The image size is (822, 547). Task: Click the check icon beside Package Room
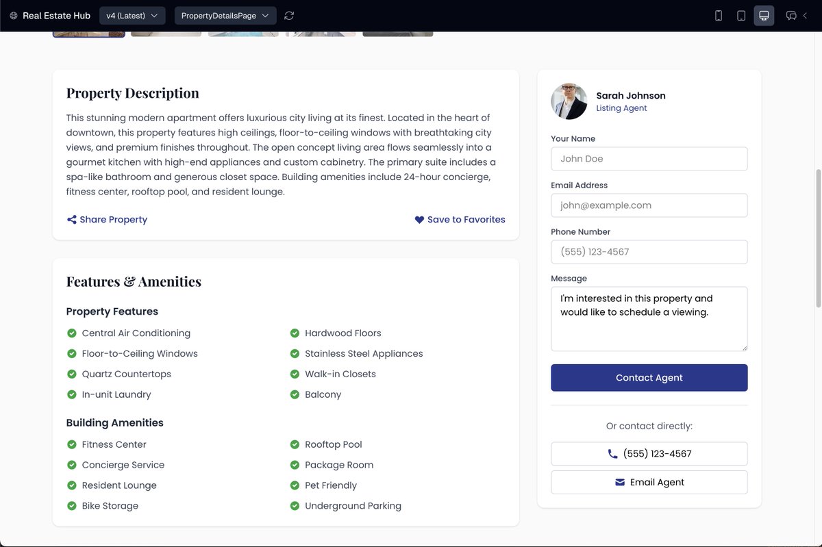pyautogui.click(x=295, y=466)
